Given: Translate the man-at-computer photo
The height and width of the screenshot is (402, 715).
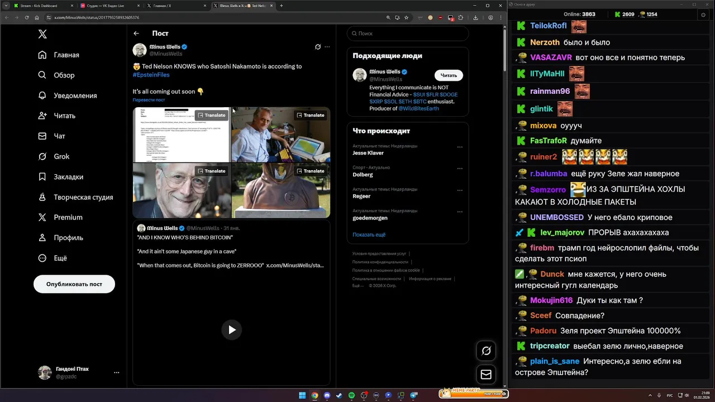Looking at the screenshot, I should pyautogui.click(x=310, y=115).
